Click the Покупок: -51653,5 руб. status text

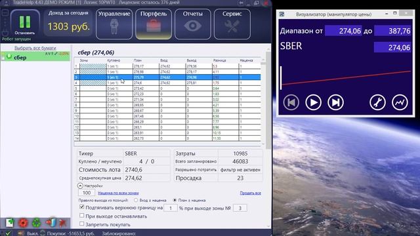pos(71,233)
